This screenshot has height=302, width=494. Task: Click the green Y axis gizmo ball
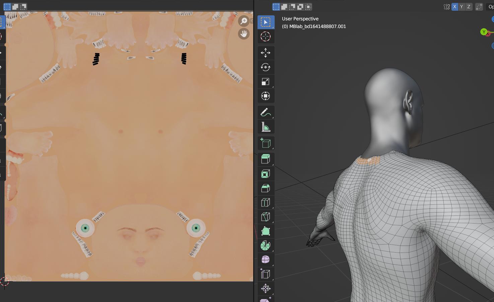(x=484, y=32)
